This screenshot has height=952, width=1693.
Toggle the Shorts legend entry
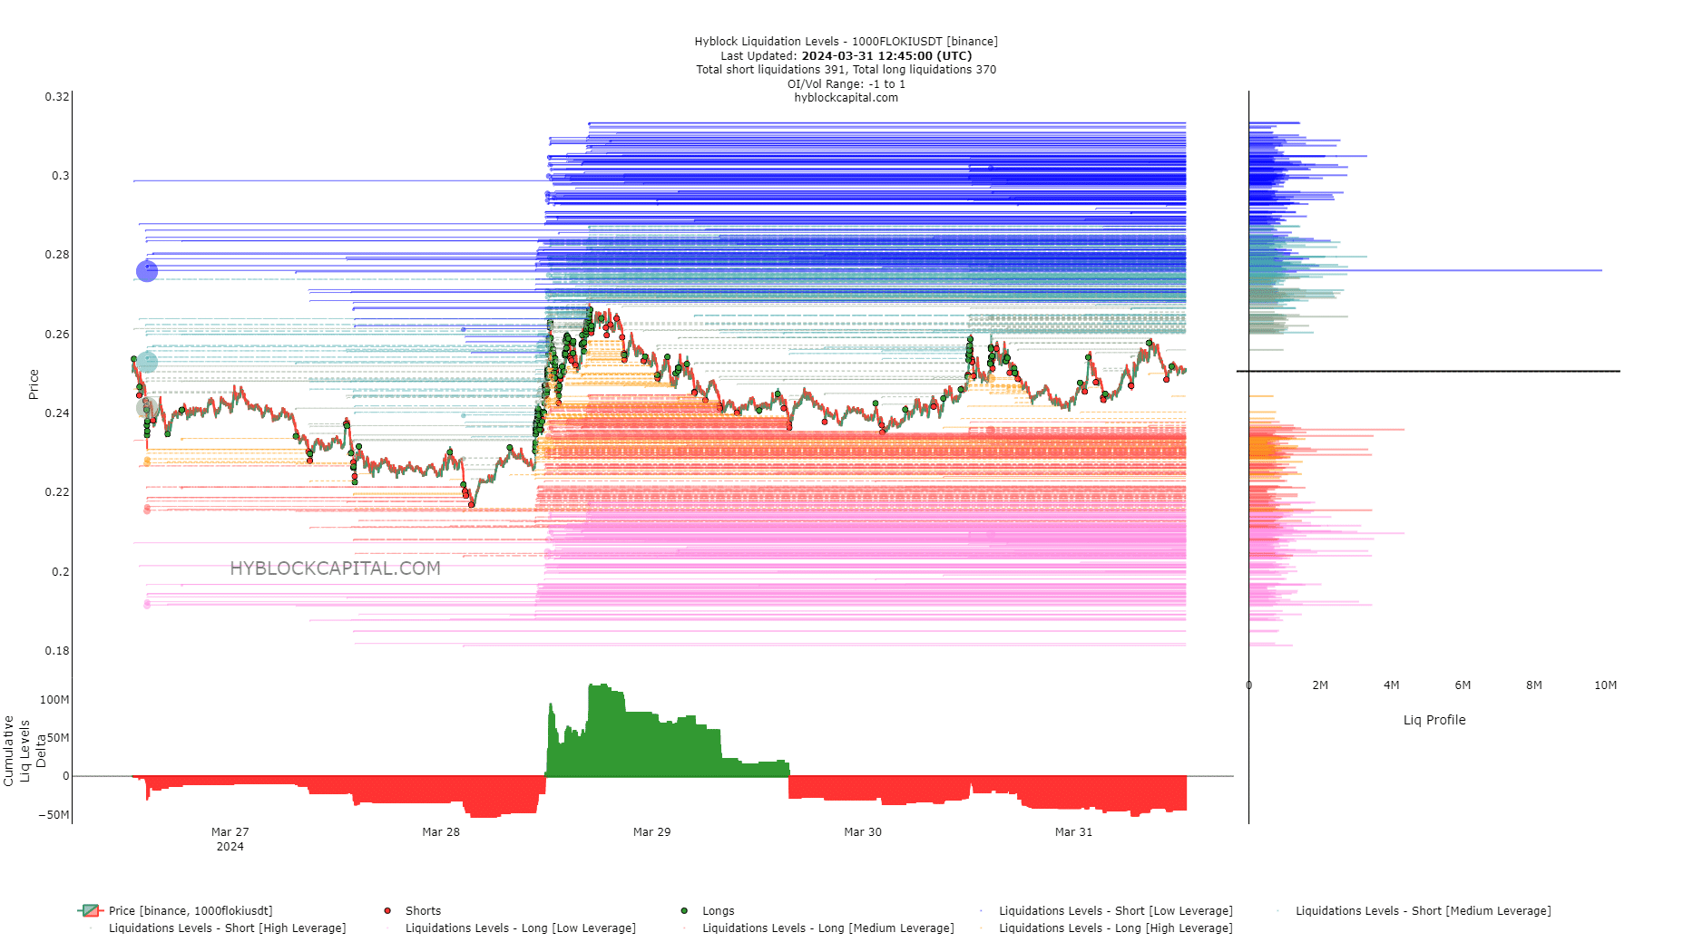point(413,910)
